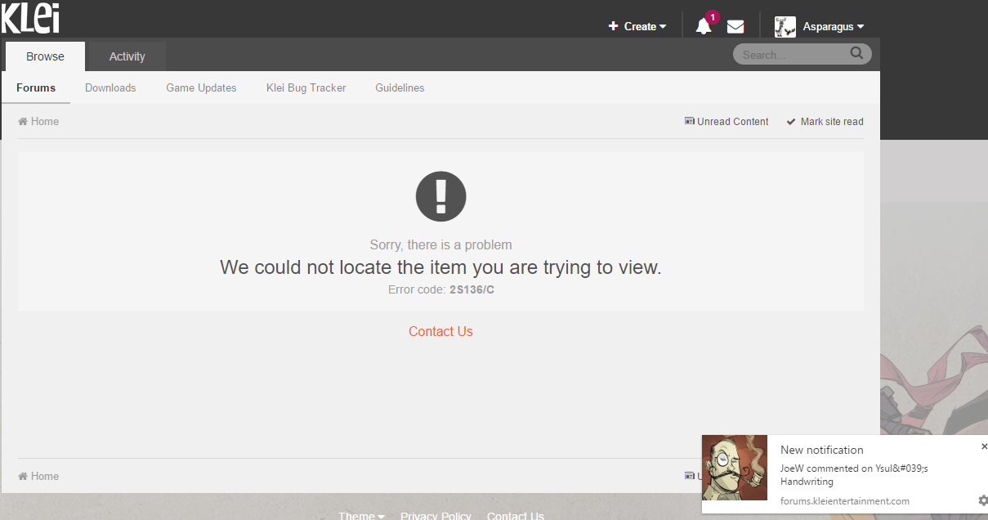
Task: Open the messages envelope icon
Action: coord(735,27)
